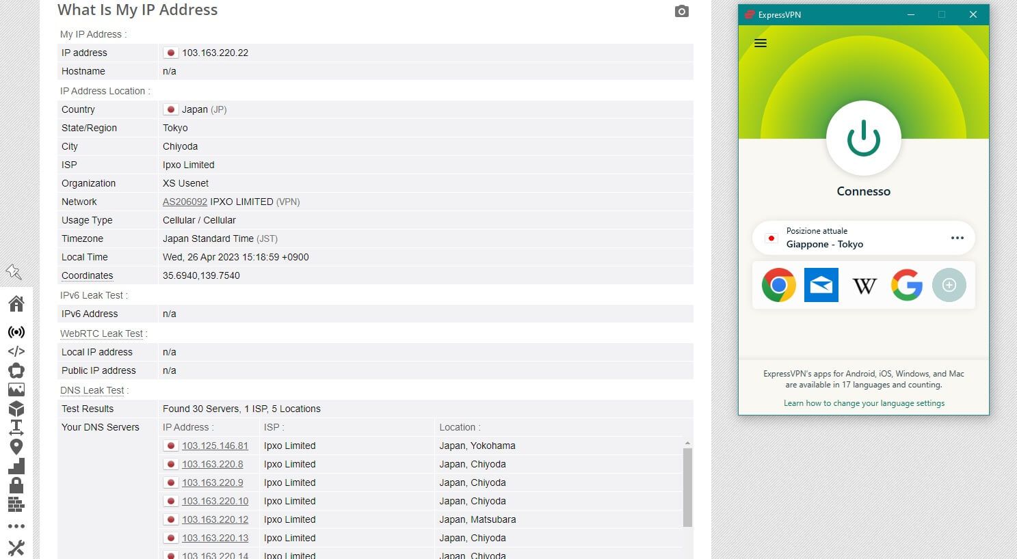Open the code brackets icon in sidebar

click(16, 351)
